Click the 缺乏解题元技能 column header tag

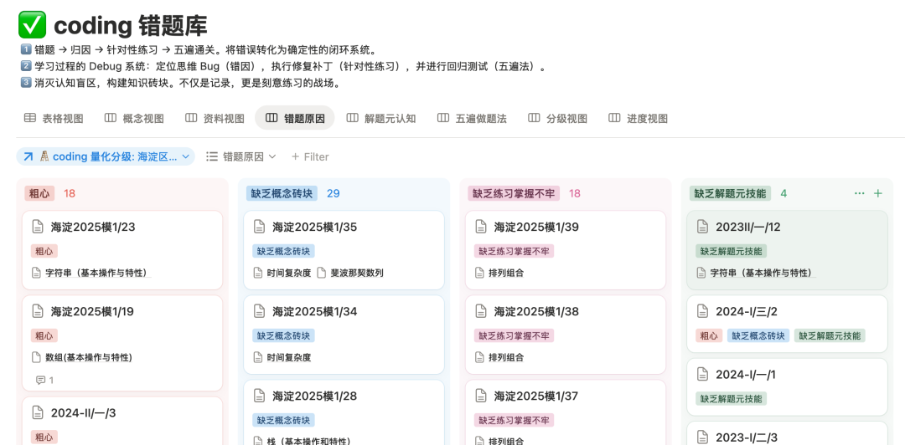coord(730,193)
